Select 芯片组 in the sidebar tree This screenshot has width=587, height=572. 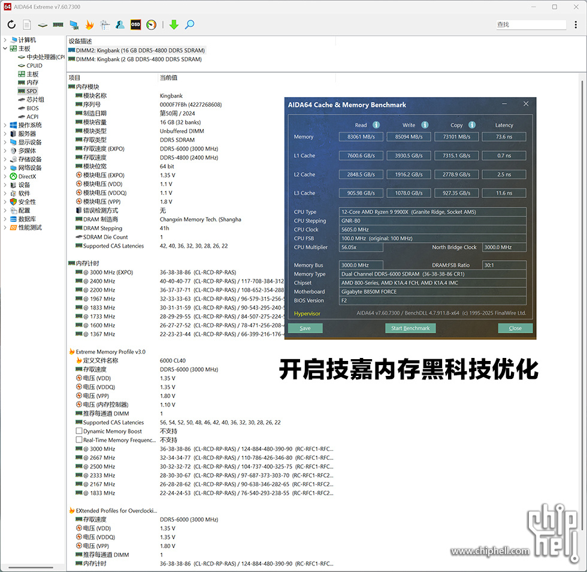pyautogui.click(x=35, y=100)
